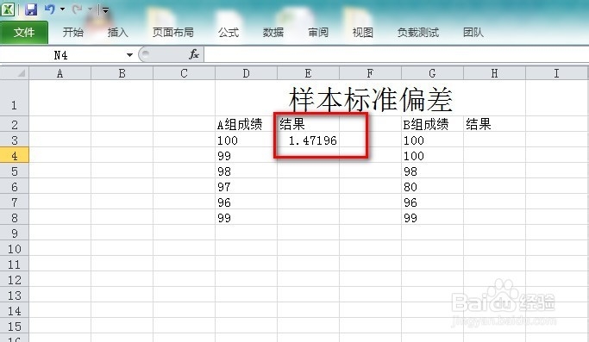Viewport: 589px width, 342px height.
Task: Open the 页面布局 ribbon tab
Action: coord(173,32)
